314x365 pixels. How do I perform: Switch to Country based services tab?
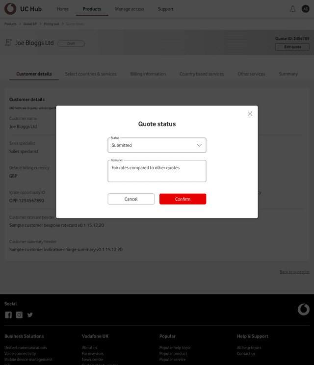pyautogui.click(x=202, y=74)
